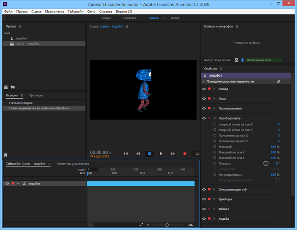
Task: Collapse the Преобразовать section
Action: (214, 118)
